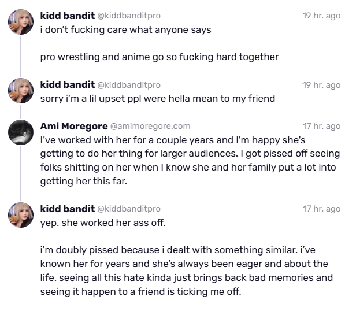The height and width of the screenshot is (311, 345).
Task: Click the second post's 19 hr. ago timestamp
Action: coord(321,85)
